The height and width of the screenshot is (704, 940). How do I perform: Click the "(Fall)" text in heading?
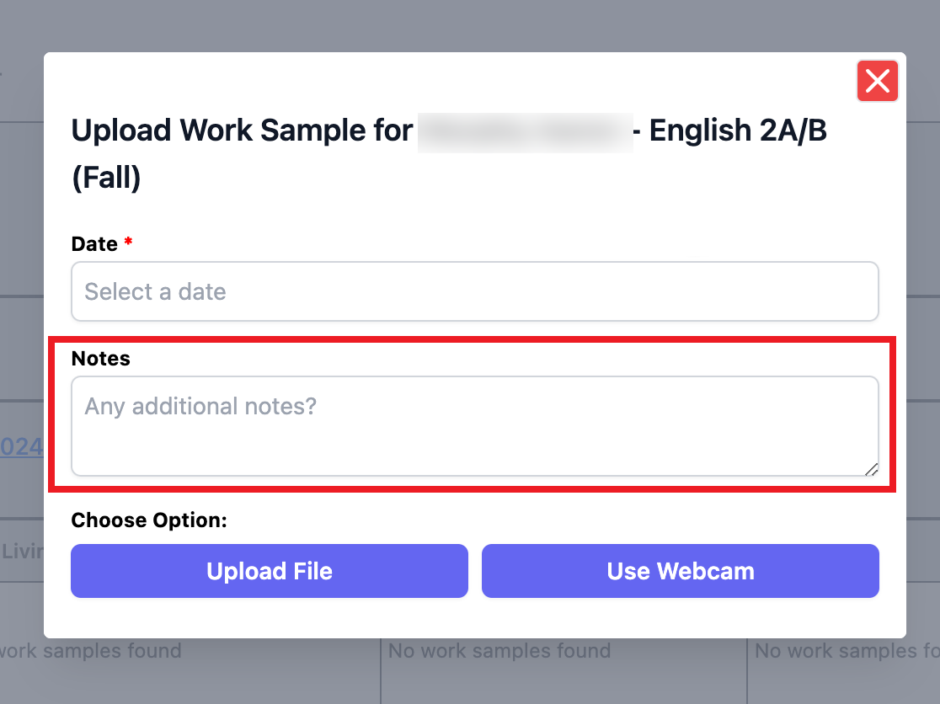[106, 179]
